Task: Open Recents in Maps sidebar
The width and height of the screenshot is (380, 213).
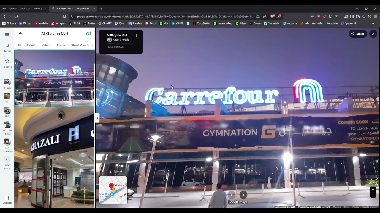Action: [7, 63]
